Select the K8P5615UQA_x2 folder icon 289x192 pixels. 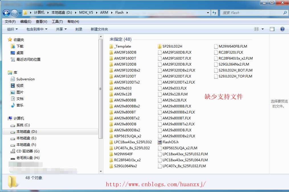pos(111,136)
